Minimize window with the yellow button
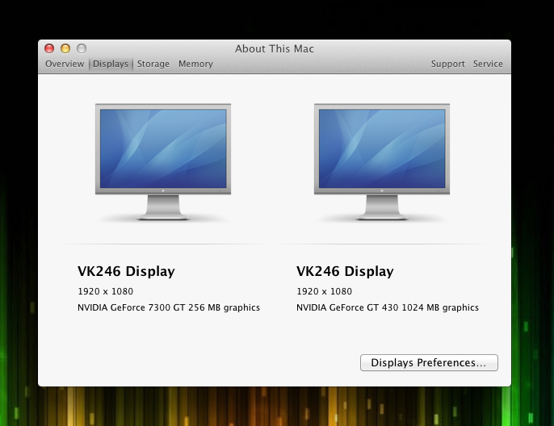554x426 pixels. pos(65,48)
